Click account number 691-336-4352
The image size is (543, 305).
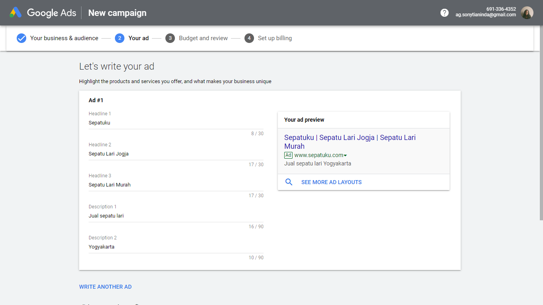501,9
